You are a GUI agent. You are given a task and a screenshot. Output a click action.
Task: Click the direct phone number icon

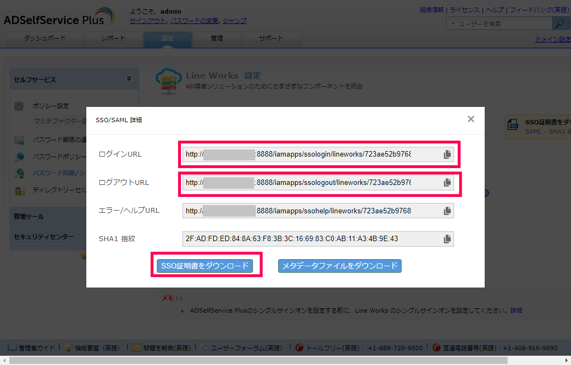click(x=436, y=348)
